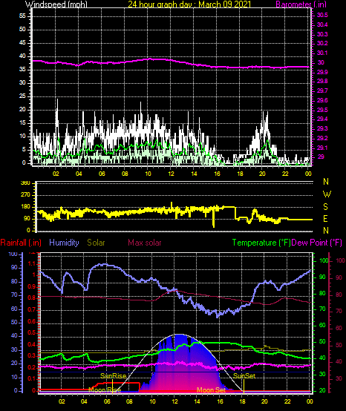Image resolution: width=346 pixels, height=411 pixels.
Task: Select the Dew Point (°F) legend label
Action: [316, 243]
